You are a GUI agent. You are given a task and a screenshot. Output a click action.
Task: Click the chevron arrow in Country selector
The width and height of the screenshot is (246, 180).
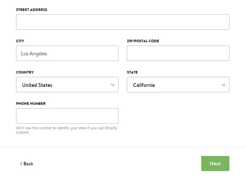click(113, 85)
